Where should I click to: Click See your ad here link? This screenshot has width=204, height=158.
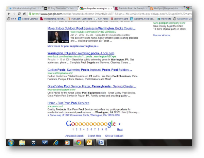pyautogui.click(x=162, y=35)
